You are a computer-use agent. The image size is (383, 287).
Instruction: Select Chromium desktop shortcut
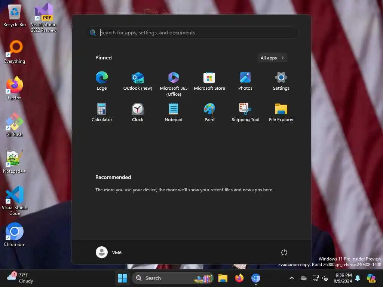tap(15, 235)
